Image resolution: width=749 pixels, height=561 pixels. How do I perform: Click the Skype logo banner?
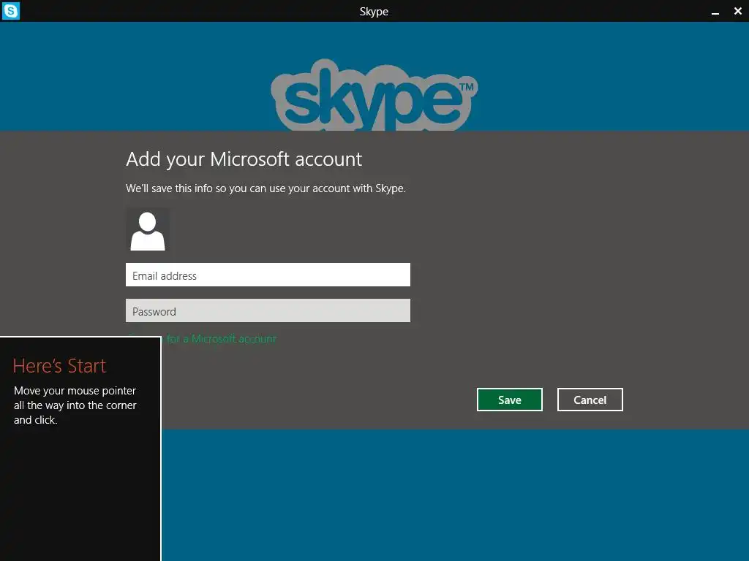pyautogui.click(x=374, y=95)
